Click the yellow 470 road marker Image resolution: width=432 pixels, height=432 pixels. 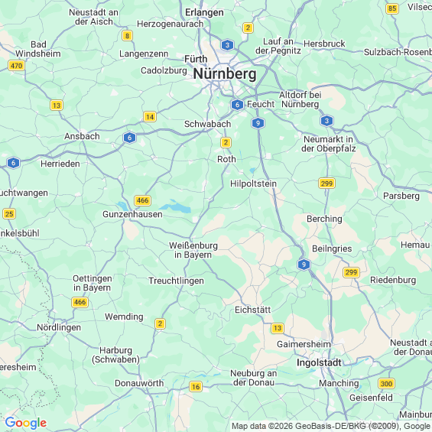16,66
